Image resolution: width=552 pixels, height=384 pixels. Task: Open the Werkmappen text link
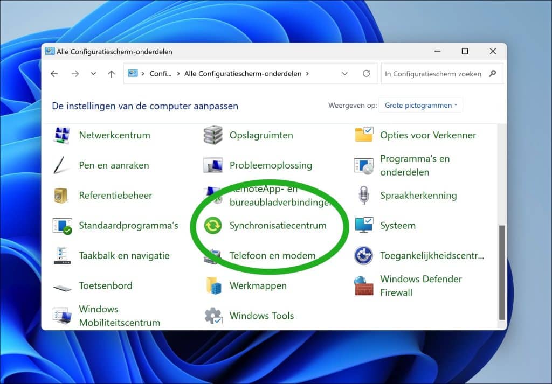[x=258, y=285]
